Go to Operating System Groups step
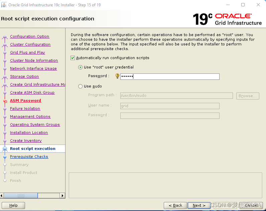Viewport: 266px width, 211px height. click(x=35, y=125)
